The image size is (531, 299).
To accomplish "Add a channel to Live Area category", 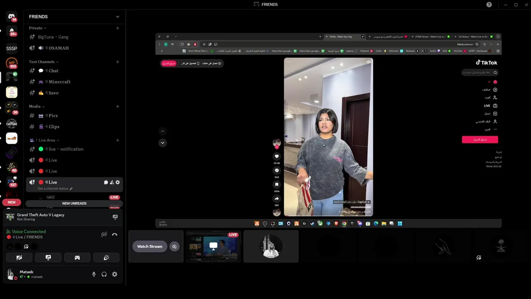I will point(118,140).
